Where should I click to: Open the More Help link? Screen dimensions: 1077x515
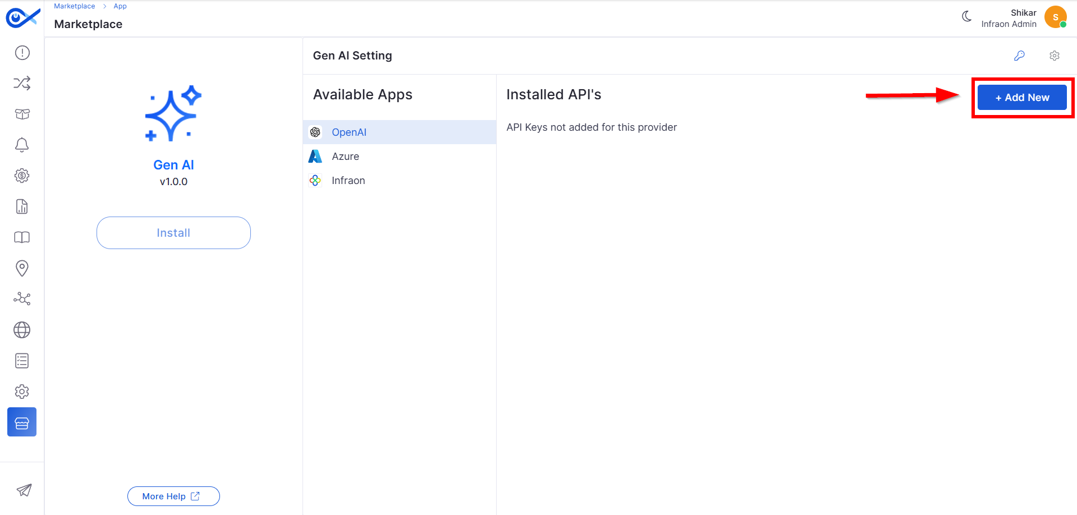tap(173, 496)
